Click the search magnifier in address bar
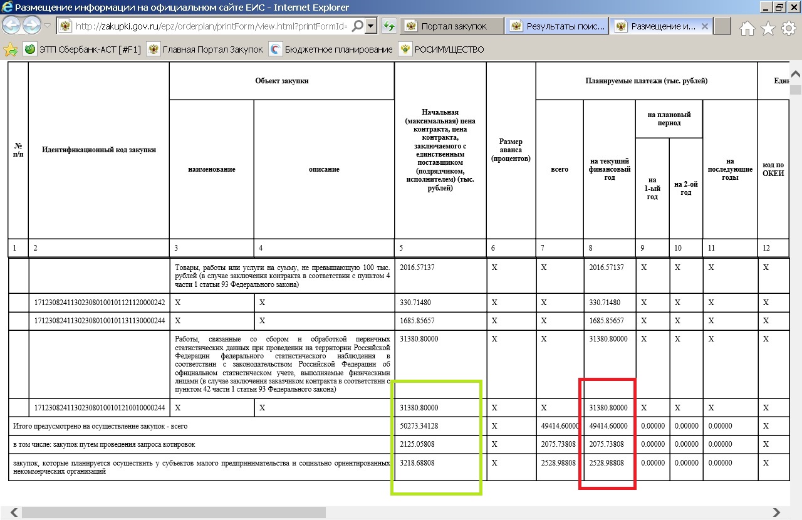Screen dimensions: 802x520 point(357,26)
